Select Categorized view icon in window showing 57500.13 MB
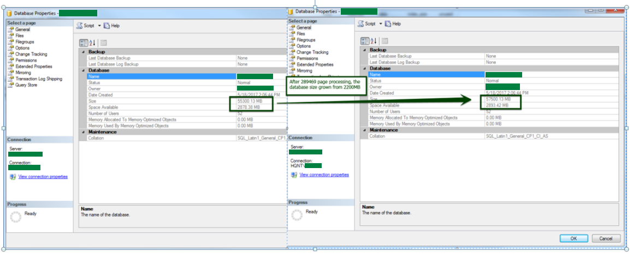633x257 pixels. pos(364,41)
